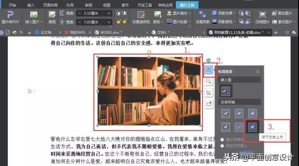Click the 高度 5.10厘米 input field

94,13
